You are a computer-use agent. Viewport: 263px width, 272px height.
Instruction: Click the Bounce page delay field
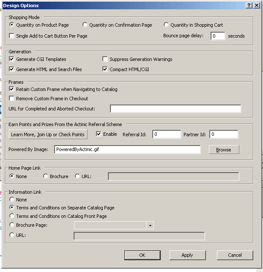pyautogui.click(x=217, y=36)
